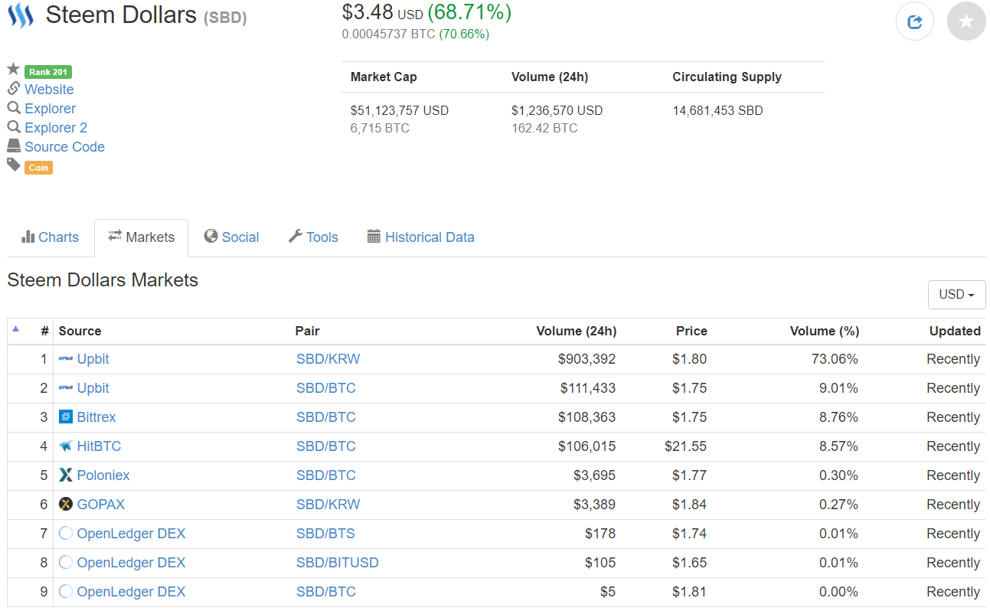This screenshot has width=990, height=611.
Task: Click the HitBTC logo icon
Action: coord(66,446)
